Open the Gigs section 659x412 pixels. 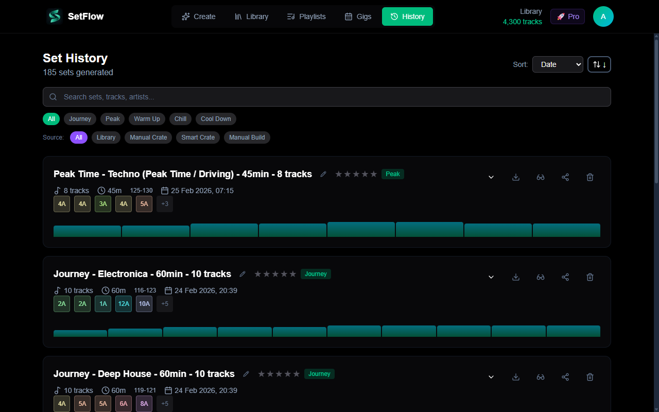(358, 16)
